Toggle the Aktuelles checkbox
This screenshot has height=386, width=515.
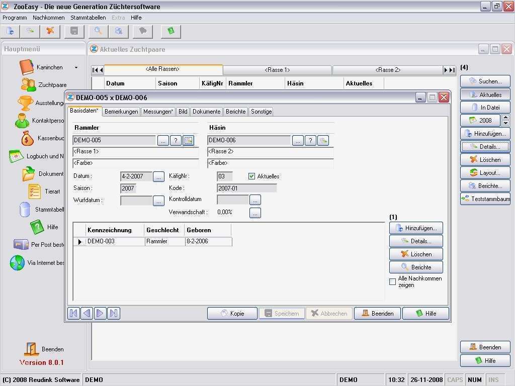[x=251, y=176]
